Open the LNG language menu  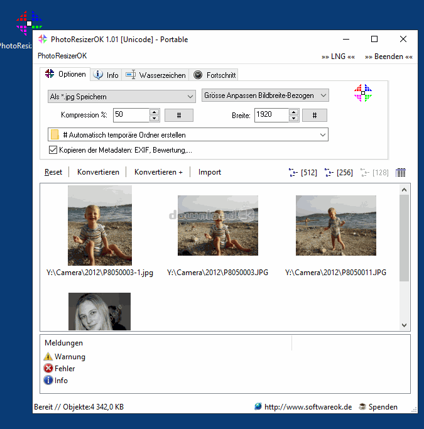338,57
